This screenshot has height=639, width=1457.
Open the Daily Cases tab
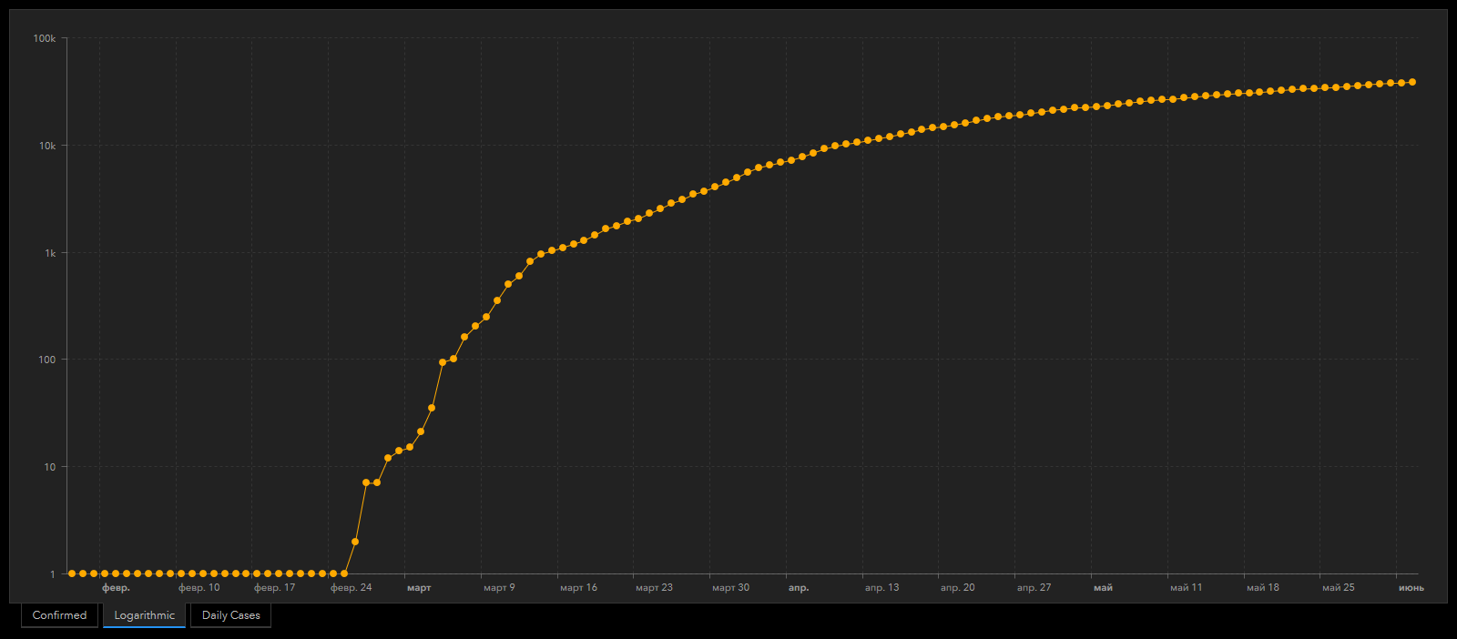(x=230, y=615)
